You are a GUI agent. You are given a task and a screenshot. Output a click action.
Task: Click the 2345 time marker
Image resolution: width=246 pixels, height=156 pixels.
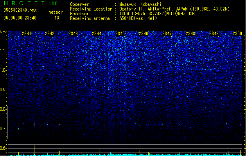point(120,34)
